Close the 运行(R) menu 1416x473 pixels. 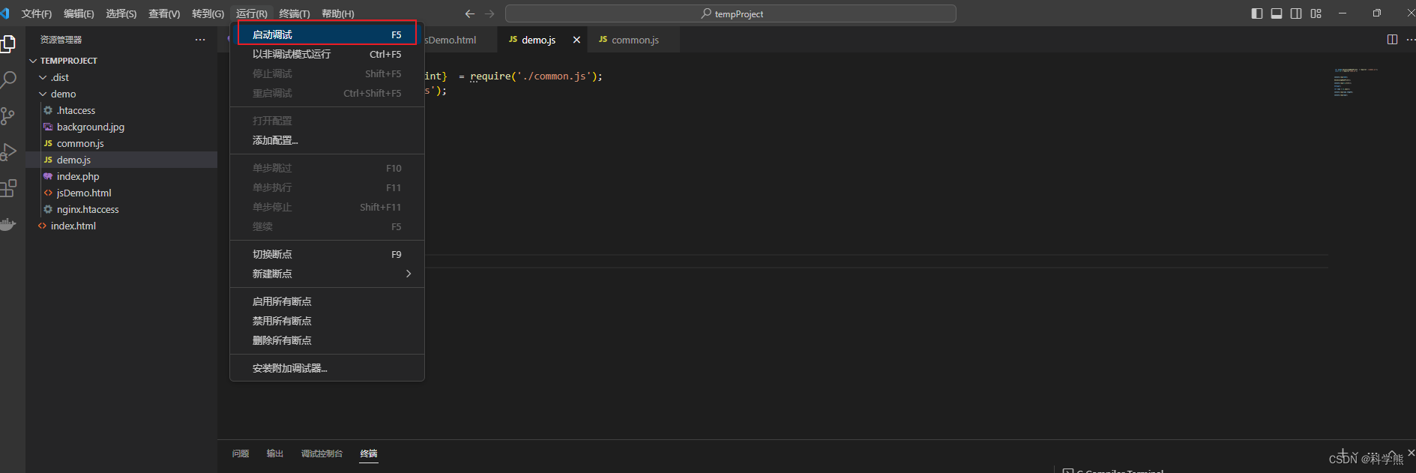pyautogui.click(x=252, y=13)
